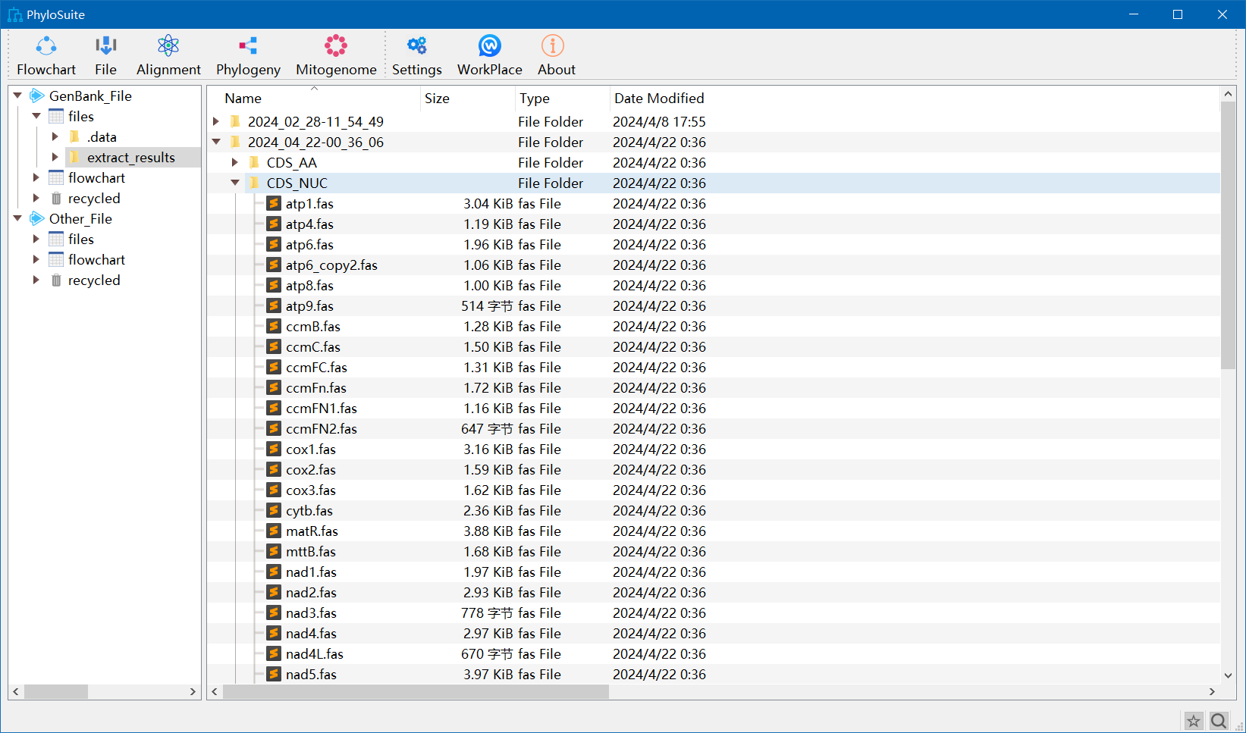Click the star favorite icon in status bar
This screenshot has width=1246, height=733.
pos(1194,721)
